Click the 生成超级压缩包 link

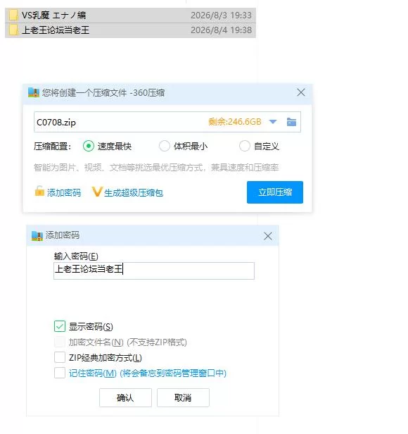point(134,192)
